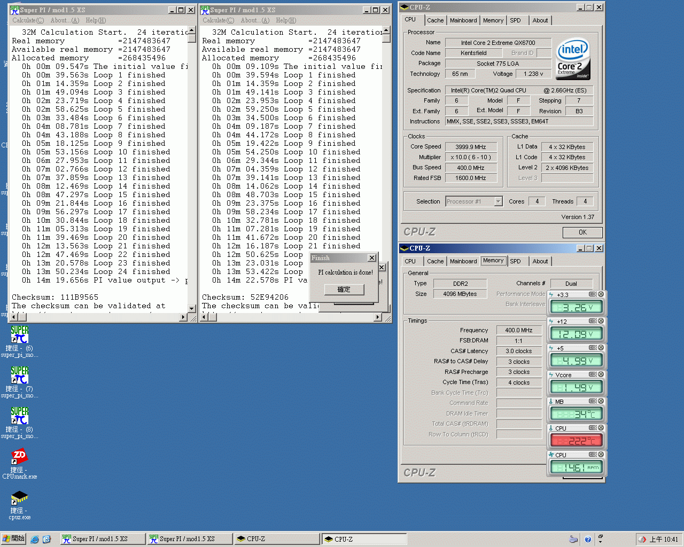
Task: Open the Windows Start menu (開始)
Action: tap(13, 539)
